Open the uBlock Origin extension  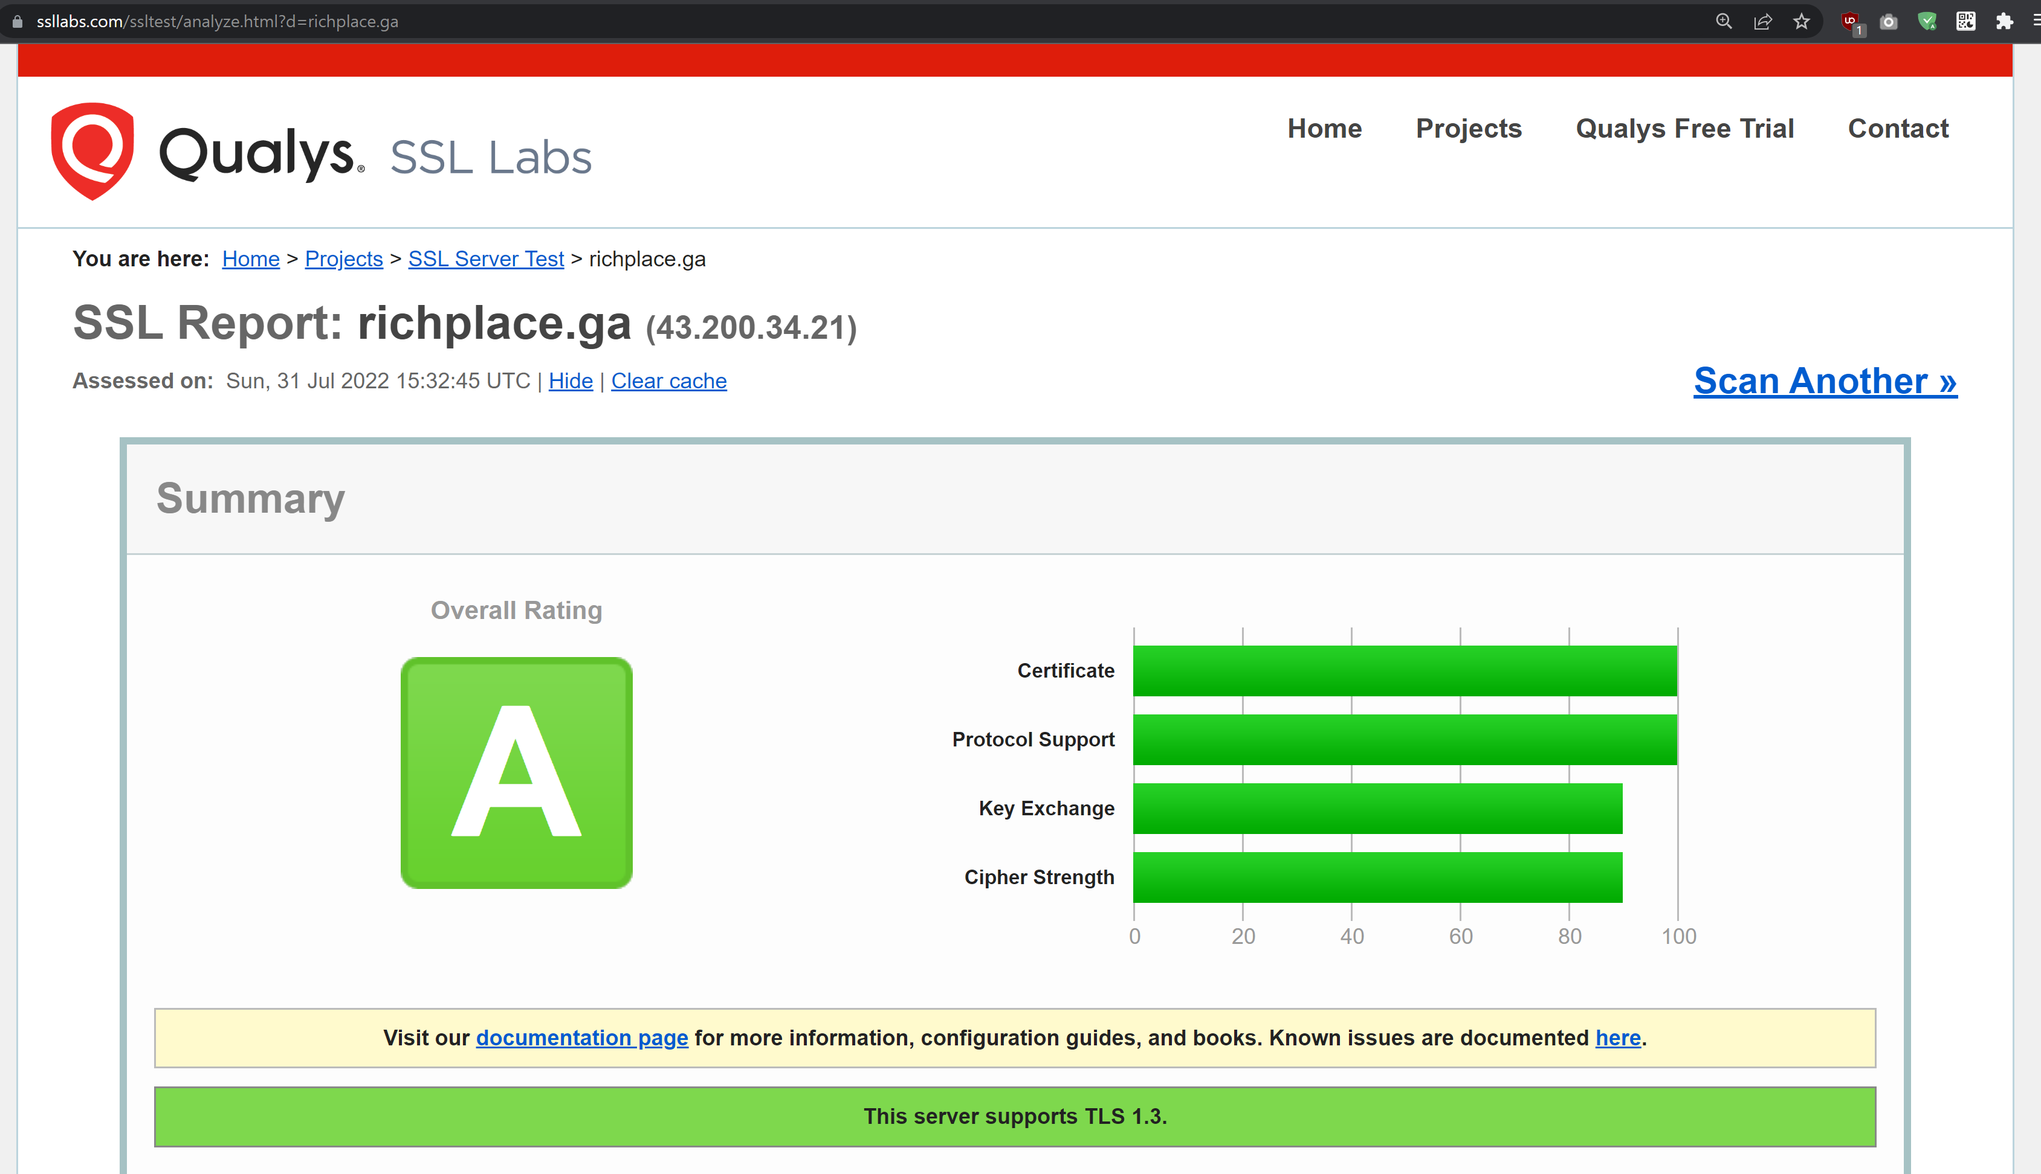click(x=1851, y=22)
